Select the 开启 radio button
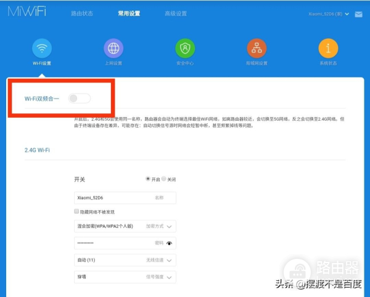The image size is (370, 297). pyautogui.click(x=148, y=179)
